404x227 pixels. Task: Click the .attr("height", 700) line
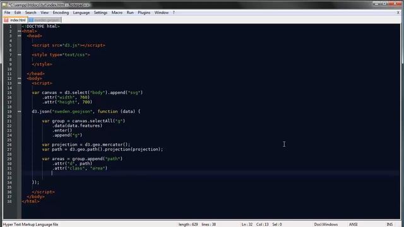pos(68,102)
